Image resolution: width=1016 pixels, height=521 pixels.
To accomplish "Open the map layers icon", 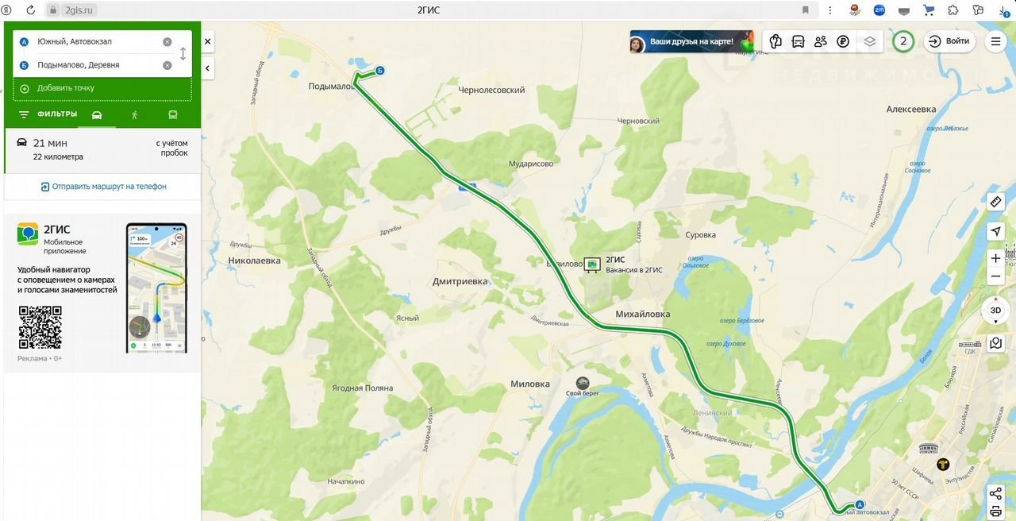I will pos(870,41).
